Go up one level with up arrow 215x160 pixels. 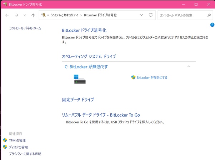(x=33, y=15)
